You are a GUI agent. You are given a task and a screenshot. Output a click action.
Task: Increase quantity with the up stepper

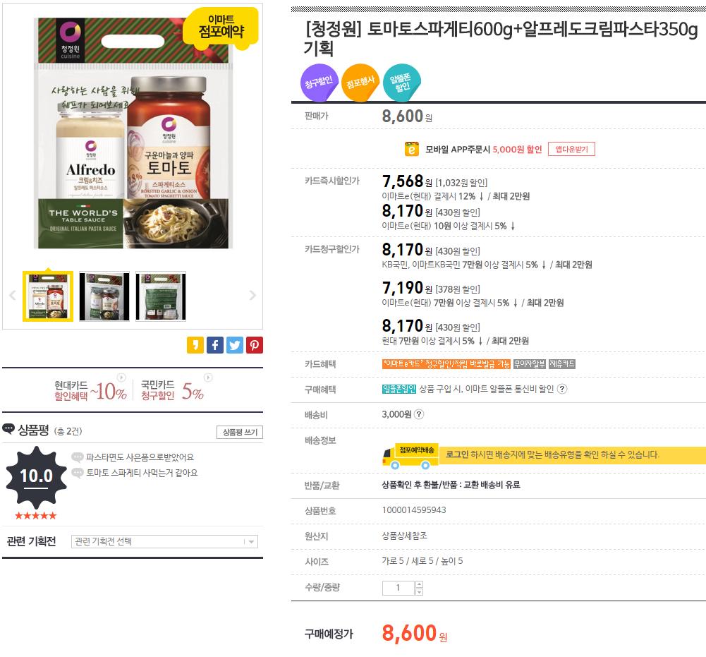pos(419,584)
